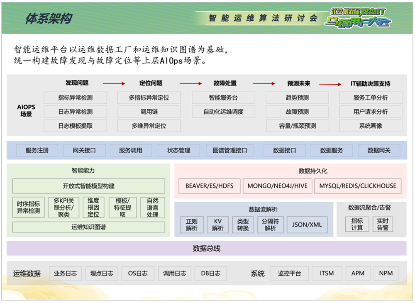
Task: Click the 容量/瓶颈预测 box
Action: [x=297, y=126]
